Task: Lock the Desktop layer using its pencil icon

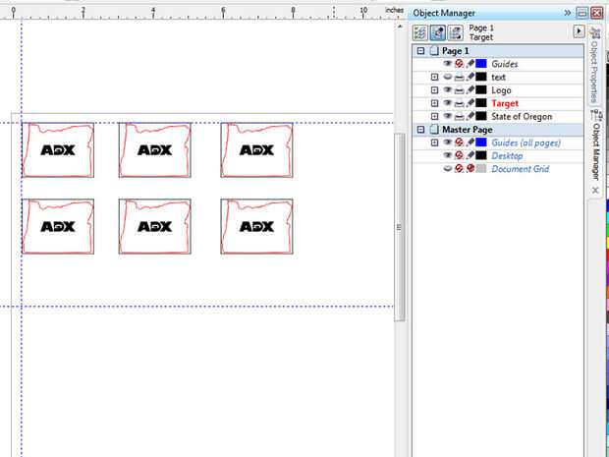Action: coord(470,155)
